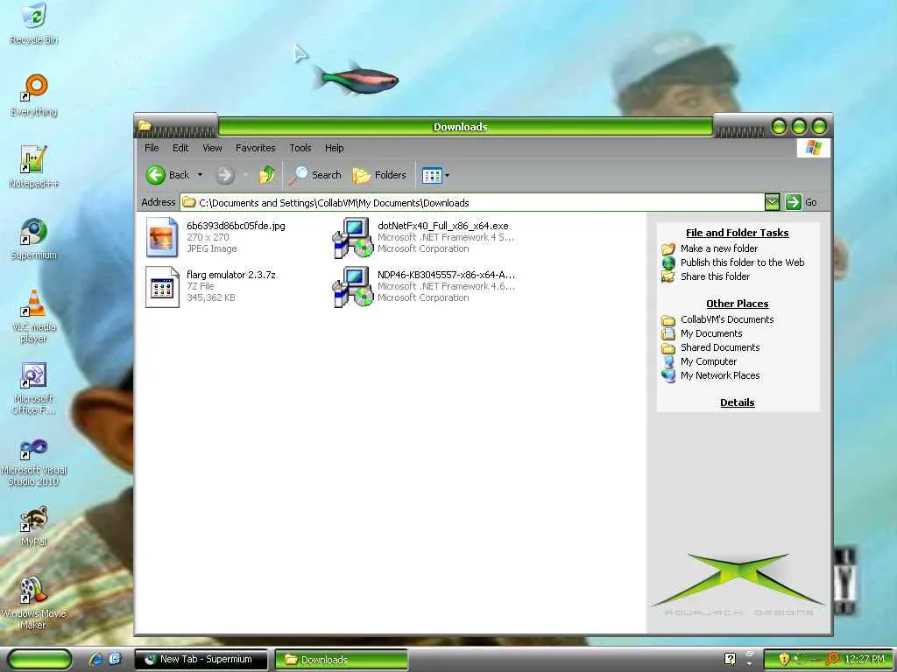Open My Network Places link
Screen dimensions: 897x672
720,375
